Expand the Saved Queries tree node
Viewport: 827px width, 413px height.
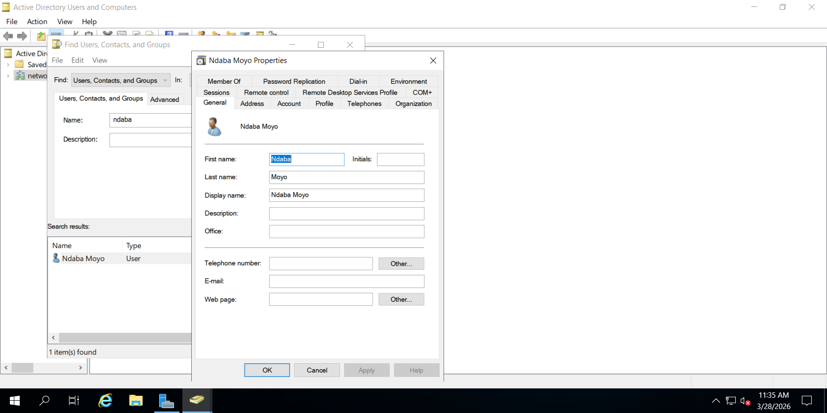(x=8, y=64)
